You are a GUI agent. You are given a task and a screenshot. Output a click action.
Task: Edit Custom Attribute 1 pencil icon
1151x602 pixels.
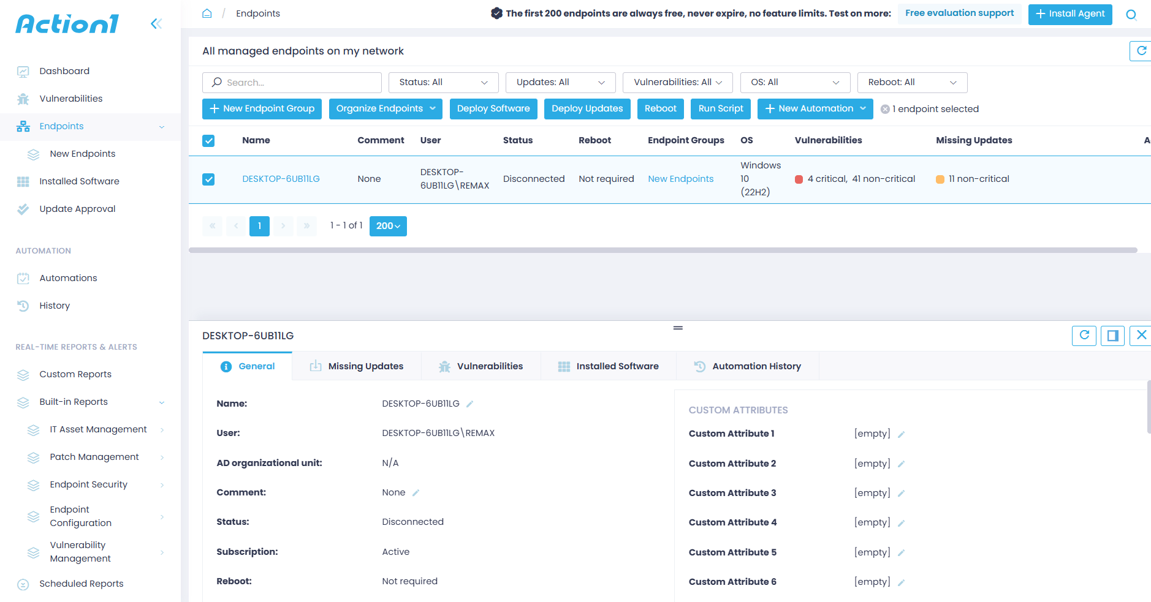(901, 434)
